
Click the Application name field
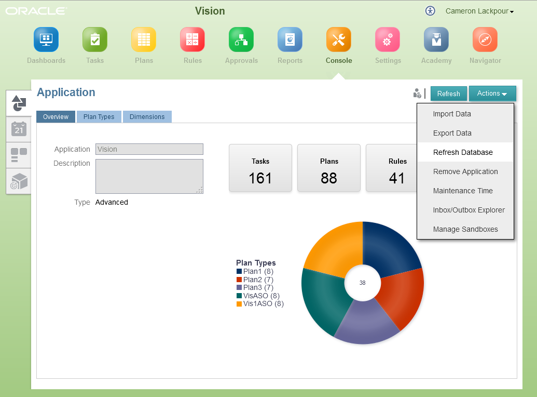149,149
